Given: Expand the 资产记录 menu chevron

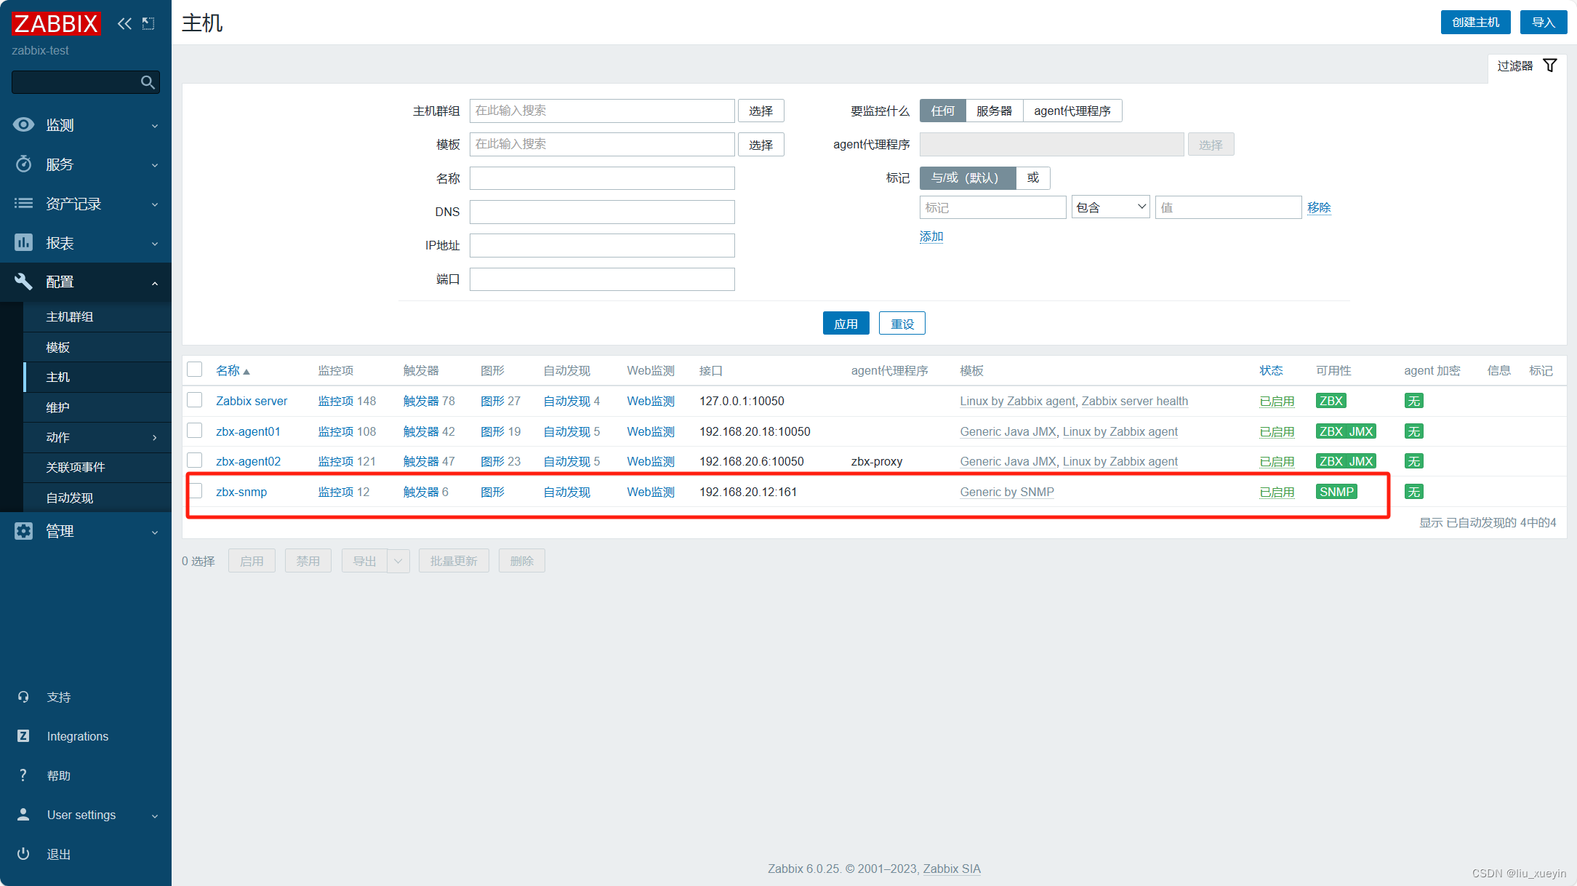Looking at the screenshot, I should click(155, 204).
